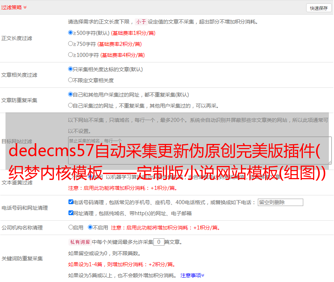Screen dimensions: 334x282
Task: Click the 文章防重复采集 label
Action: coord(19,100)
